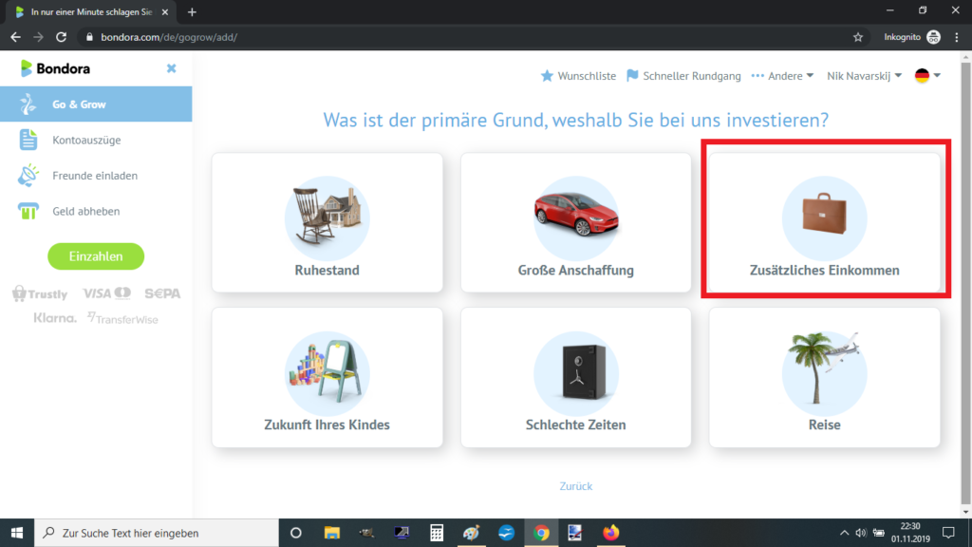Image resolution: width=972 pixels, height=547 pixels.
Task: Click the rocking chair Ruhestand image
Action: (x=327, y=217)
